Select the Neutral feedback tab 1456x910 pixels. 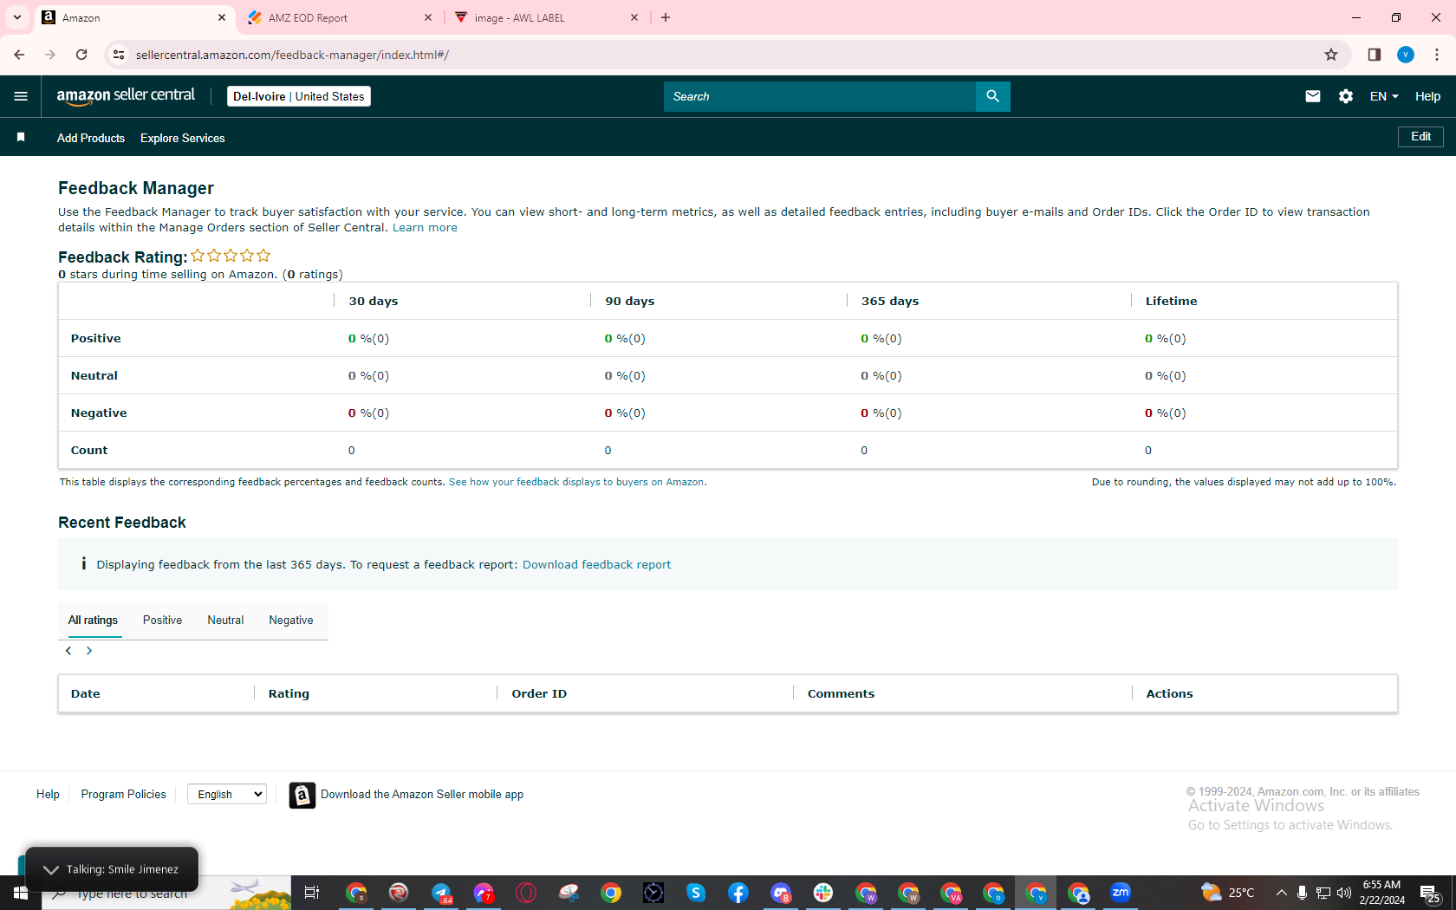click(x=225, y=621)
